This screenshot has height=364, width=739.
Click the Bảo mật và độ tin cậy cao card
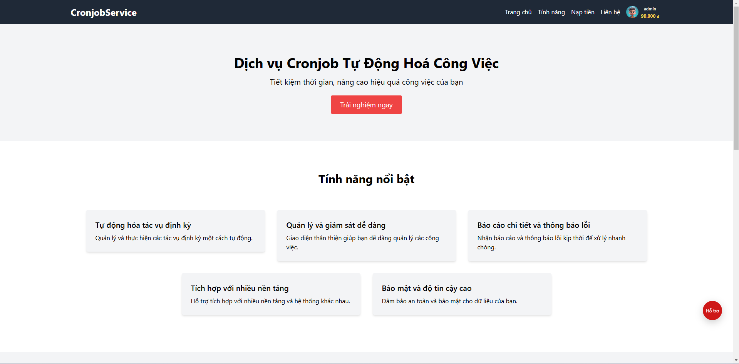[x=462, y=294]
